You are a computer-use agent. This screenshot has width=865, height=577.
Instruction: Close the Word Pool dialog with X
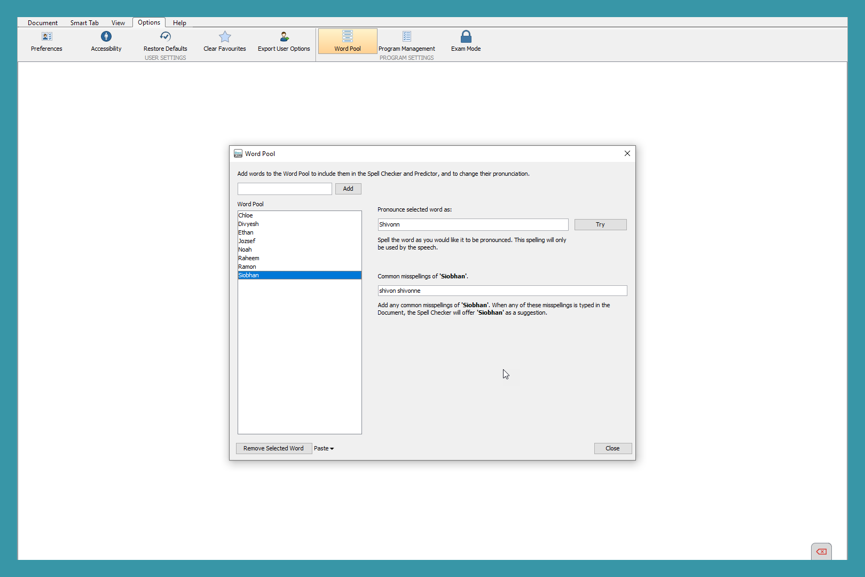[627, 153]
